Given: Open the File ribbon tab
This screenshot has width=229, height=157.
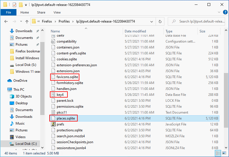Looking at the screenshot, I should [x=9, y=12].
